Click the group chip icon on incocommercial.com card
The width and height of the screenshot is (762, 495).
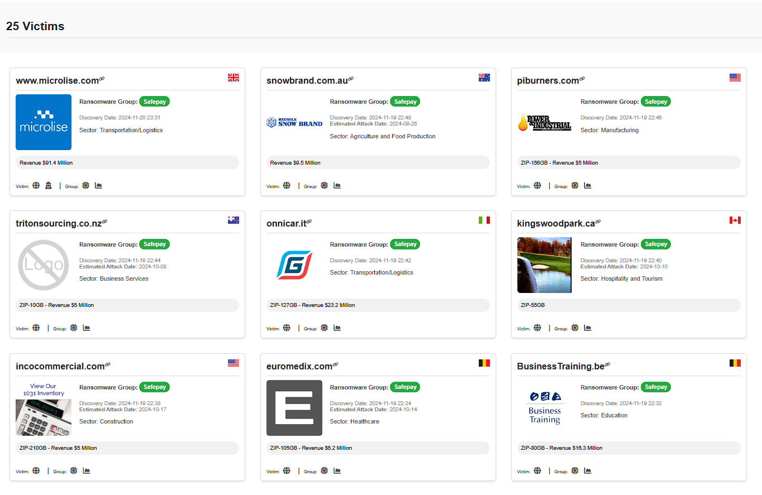pyautogui.click(x=73, y=471)
